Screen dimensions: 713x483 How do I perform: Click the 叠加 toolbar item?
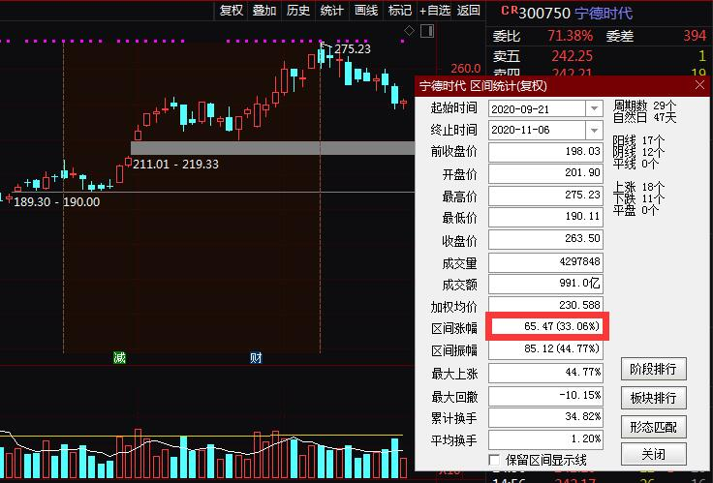(264, 10)
